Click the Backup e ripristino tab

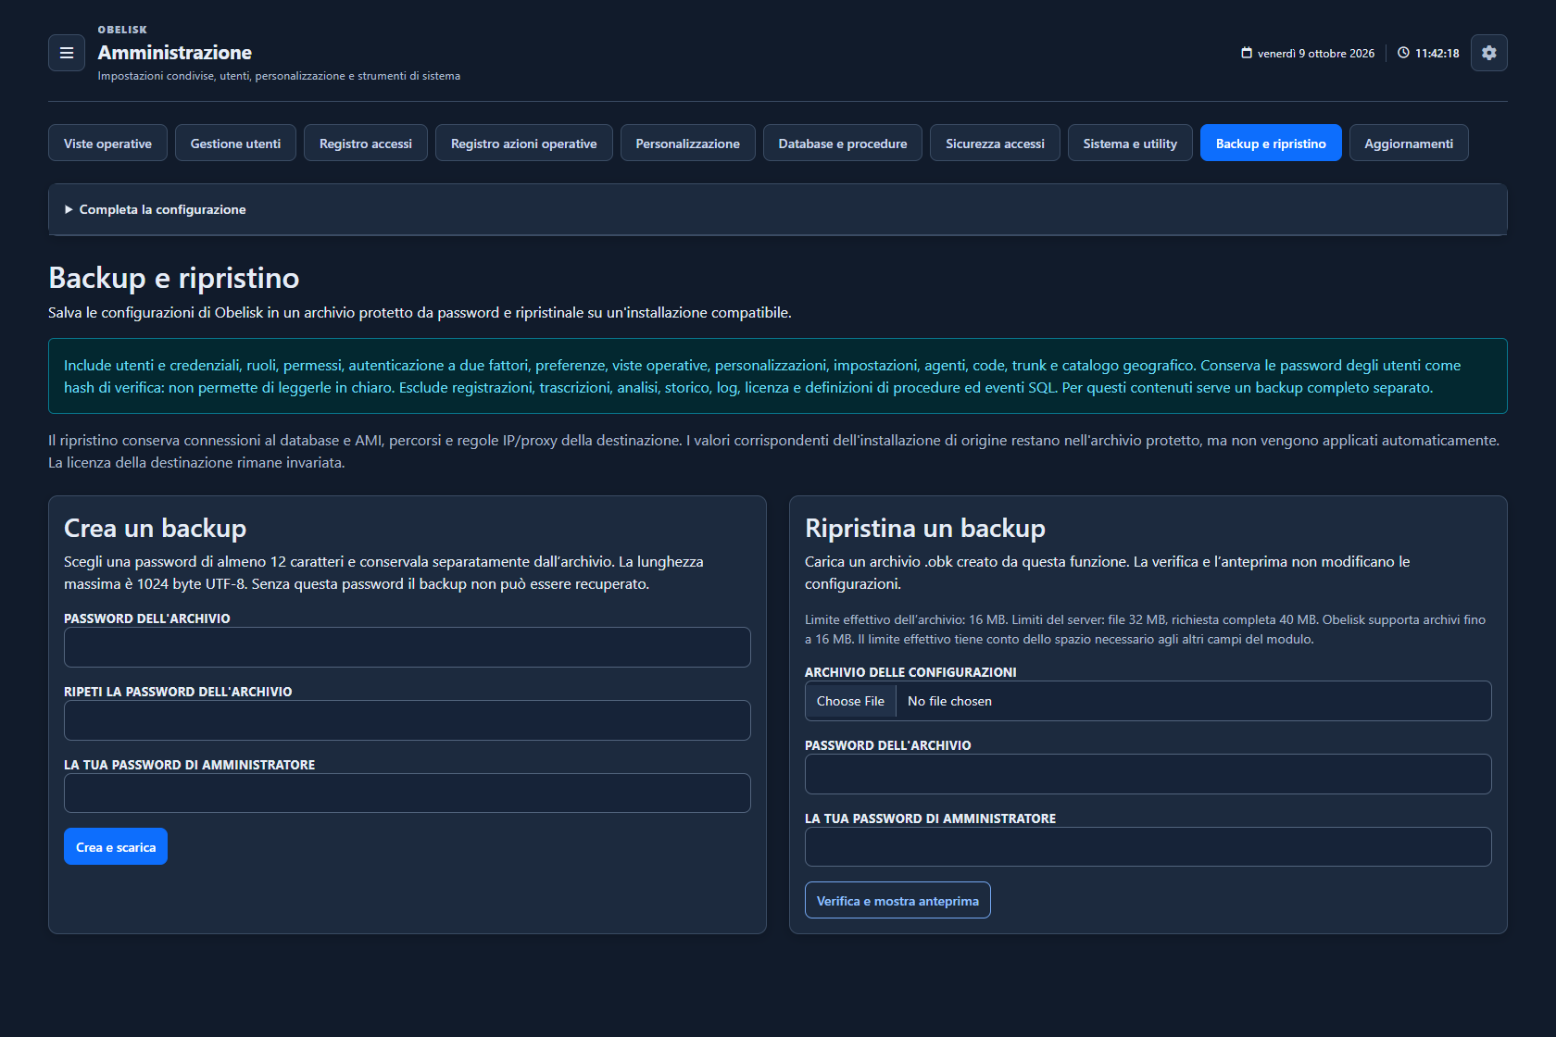tap(1271, 143)
